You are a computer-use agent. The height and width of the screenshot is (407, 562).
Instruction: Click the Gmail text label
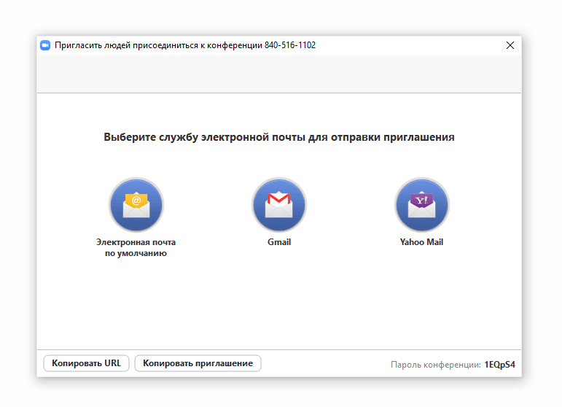click(279, 242)
